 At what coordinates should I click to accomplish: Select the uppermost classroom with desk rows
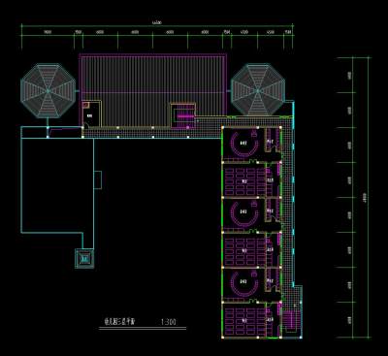[x=244, y=180]
